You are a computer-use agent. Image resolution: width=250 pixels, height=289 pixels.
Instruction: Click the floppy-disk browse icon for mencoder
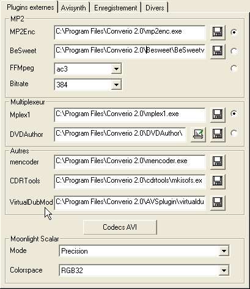point(218,161)
